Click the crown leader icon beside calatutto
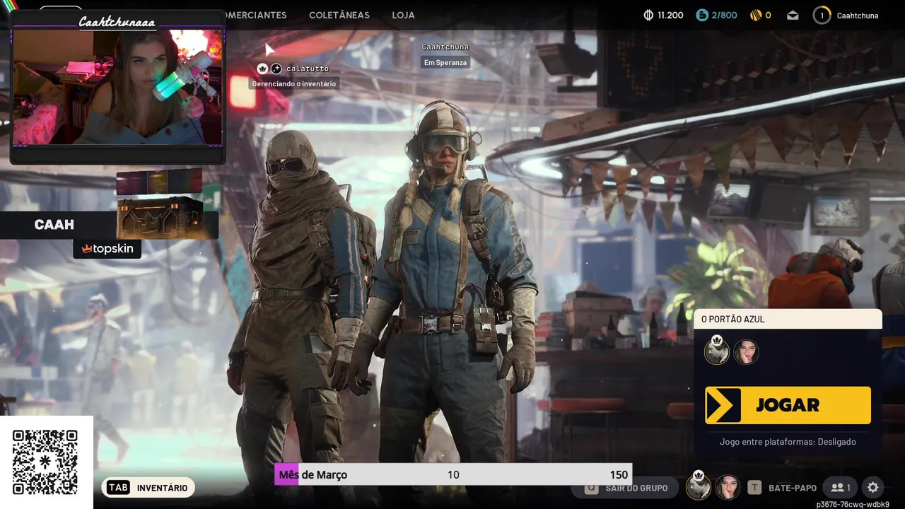 click(262, 69)
